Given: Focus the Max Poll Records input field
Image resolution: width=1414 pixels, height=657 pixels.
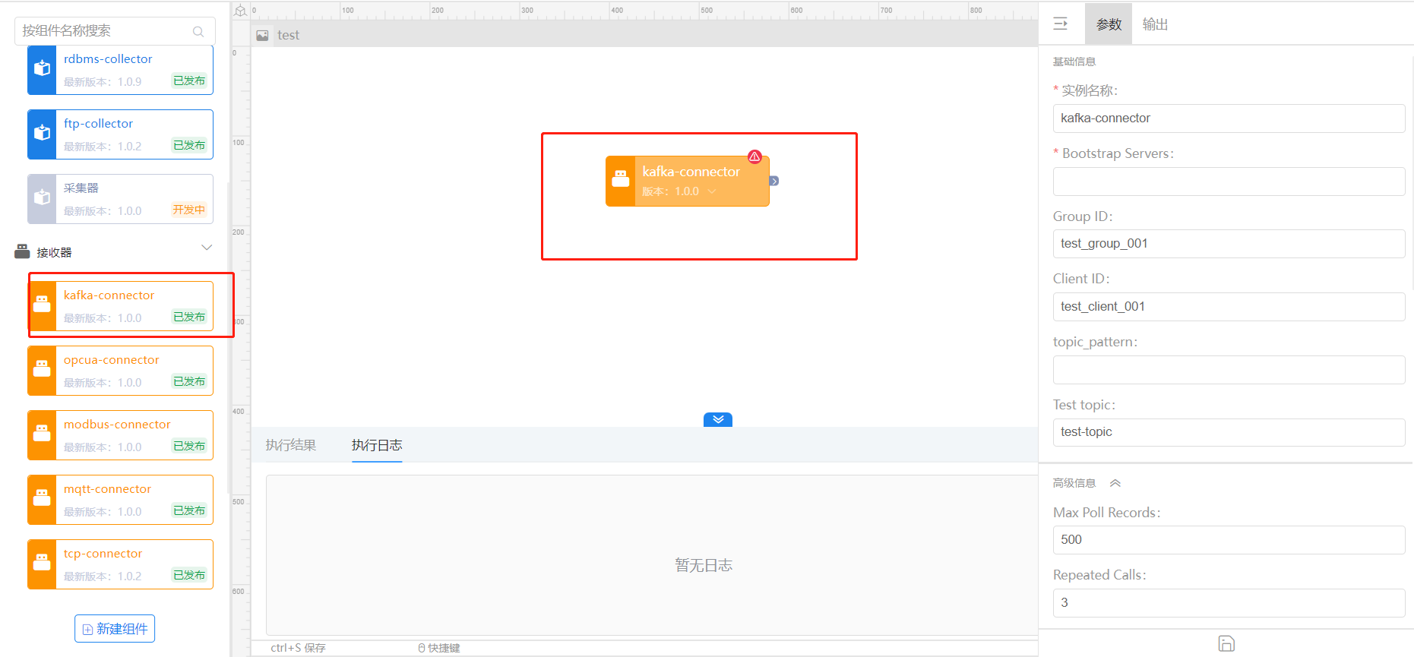Looking at the screenshot, I should click(x=1229, y=540).
